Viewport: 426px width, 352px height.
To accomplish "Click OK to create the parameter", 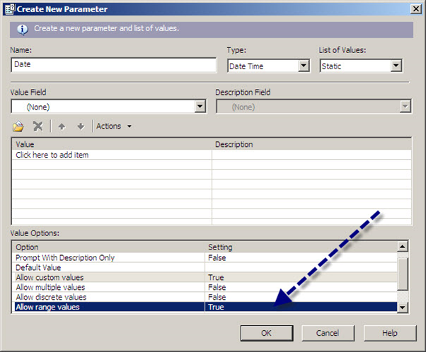I will click(266, 332).
